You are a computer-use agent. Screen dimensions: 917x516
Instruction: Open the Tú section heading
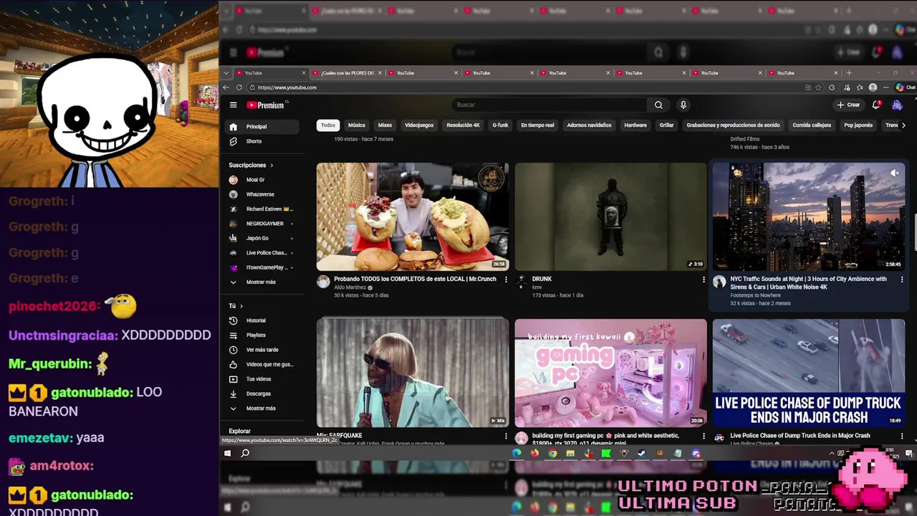click(236, 306)
